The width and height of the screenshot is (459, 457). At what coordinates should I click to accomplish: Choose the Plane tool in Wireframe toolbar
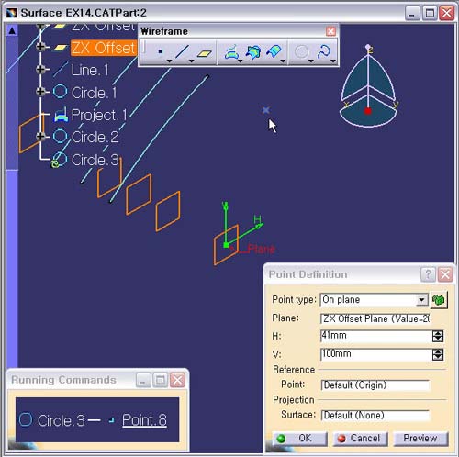coord(205,52)
